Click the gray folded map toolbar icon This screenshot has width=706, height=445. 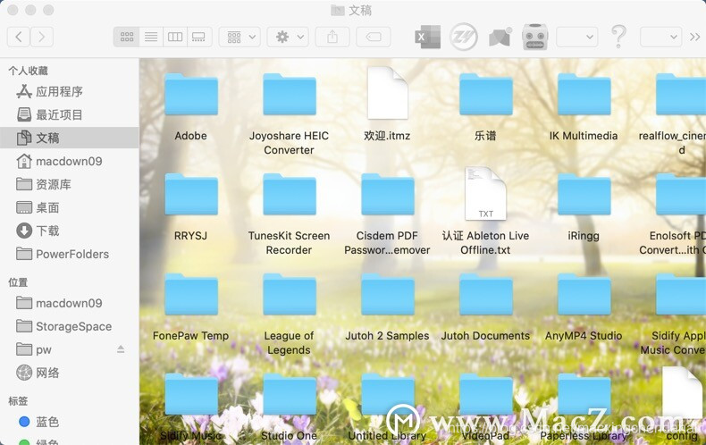[500, 37]
